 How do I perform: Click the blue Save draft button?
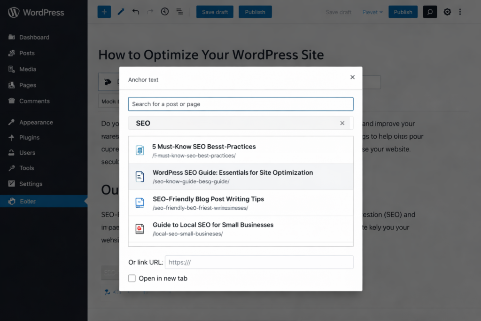pyautogui.click(x=215, y=12)
